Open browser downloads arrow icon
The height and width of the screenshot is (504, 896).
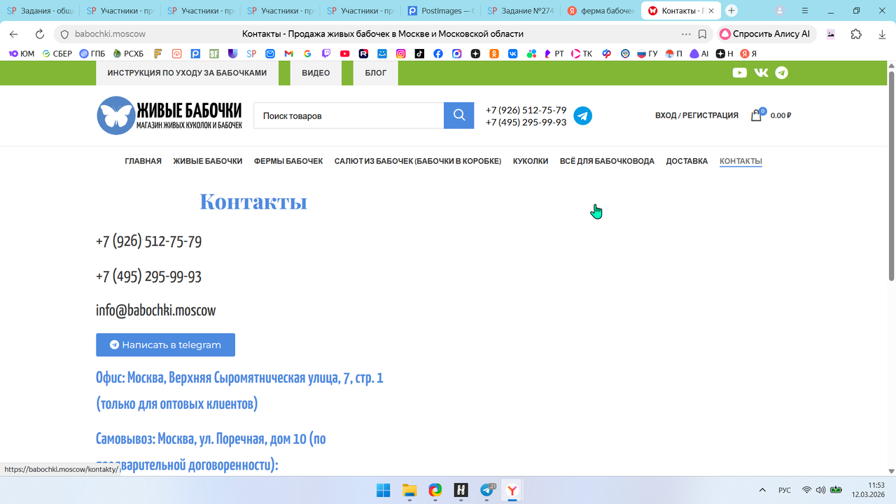(882, 34)
